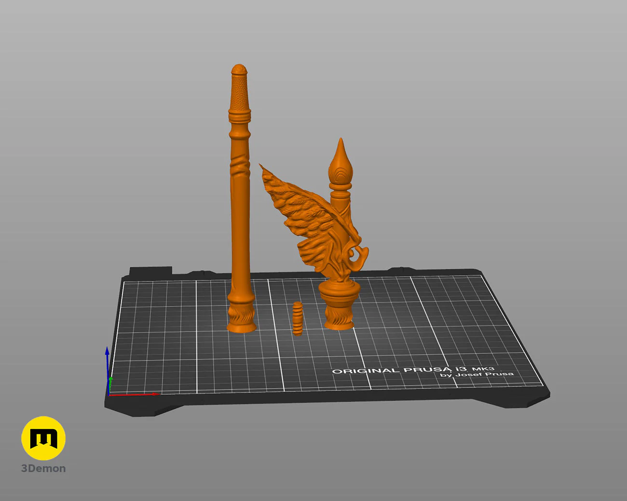
Task: Select the feathered wing on the finial model
Action: tap(299, 217)
